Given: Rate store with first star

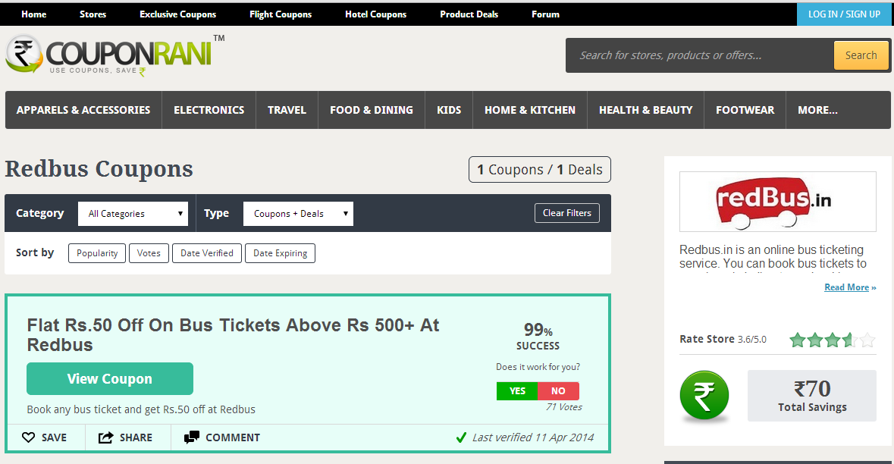Looking at the screenshot, I should coord(798,340).
